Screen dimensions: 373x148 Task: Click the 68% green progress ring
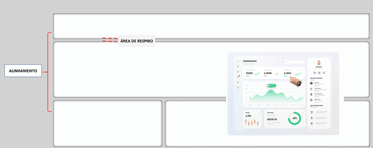click(295, 118)
